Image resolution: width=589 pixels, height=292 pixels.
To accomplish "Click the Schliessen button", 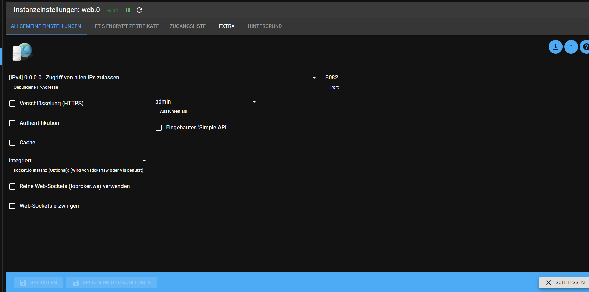I will coord(564,282).
